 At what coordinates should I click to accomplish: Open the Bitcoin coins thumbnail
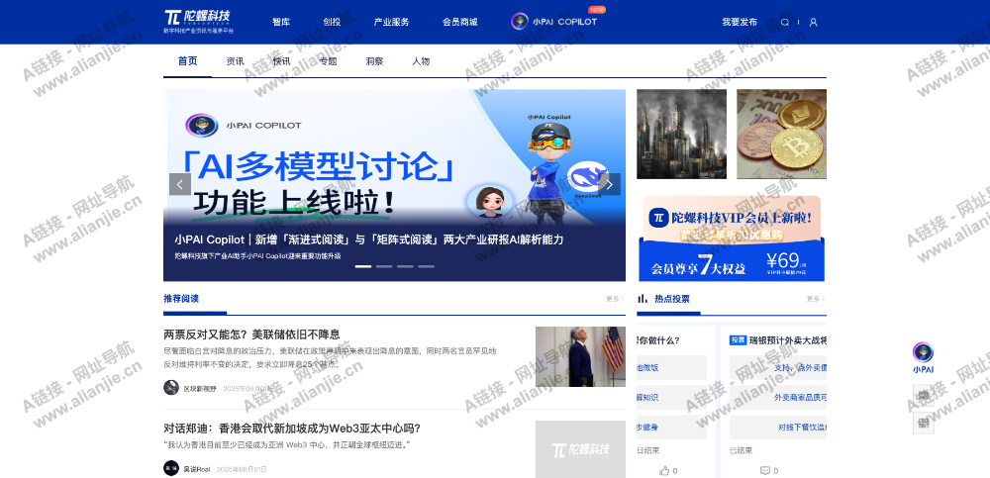tap(782, 134)
